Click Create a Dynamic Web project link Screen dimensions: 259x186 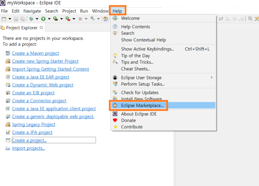click(x=43, y=85)
